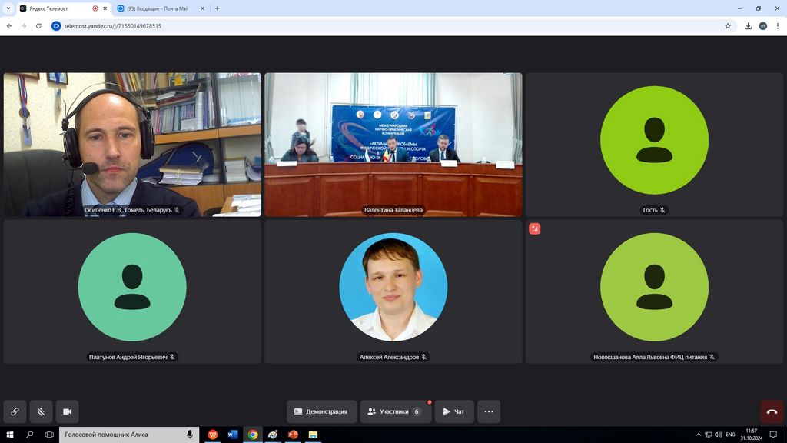Toggle the camera in the call toolbar
The width and height of the screenshot is (787, 443).
(67, 411)
